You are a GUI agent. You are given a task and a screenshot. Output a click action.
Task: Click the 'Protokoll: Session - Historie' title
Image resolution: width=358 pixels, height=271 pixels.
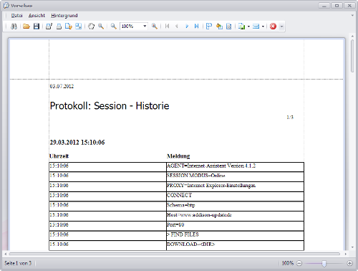pos(110,106)
